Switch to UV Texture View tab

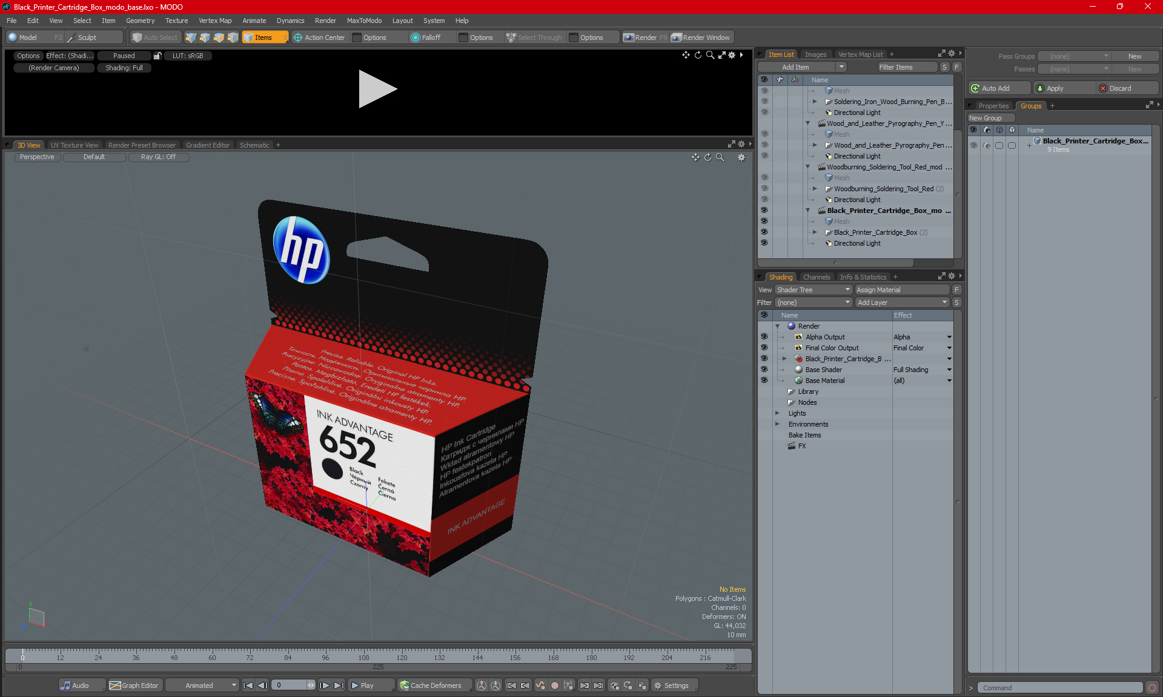[x=73, y=145]
